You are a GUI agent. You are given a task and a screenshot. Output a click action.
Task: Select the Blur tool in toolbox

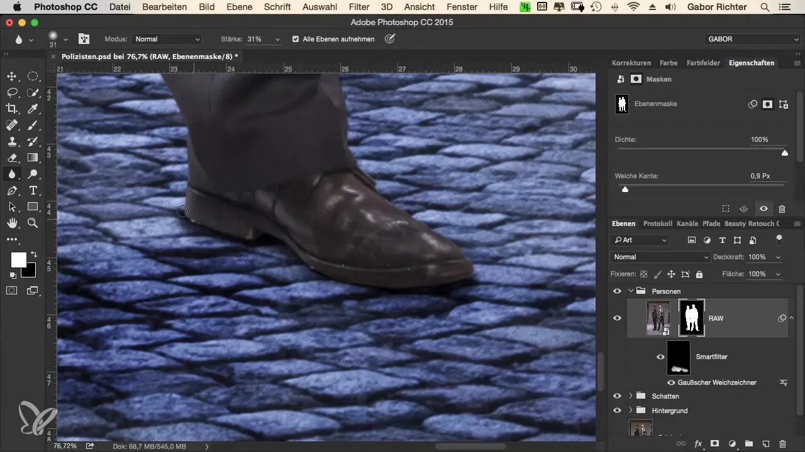(12, 174)
